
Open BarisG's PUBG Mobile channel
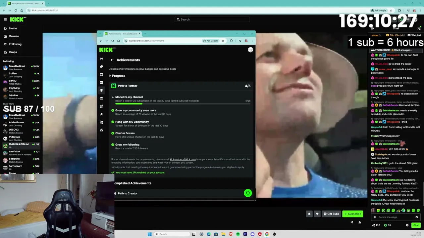tap(21, 82)
